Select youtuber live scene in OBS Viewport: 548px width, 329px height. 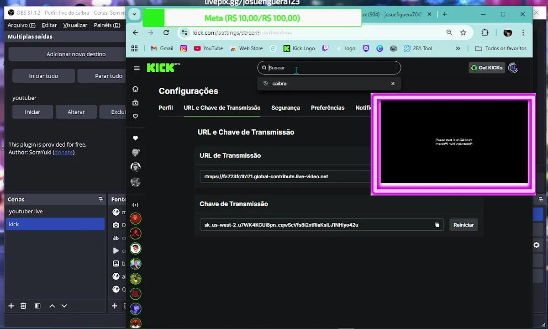click(55, 212)
